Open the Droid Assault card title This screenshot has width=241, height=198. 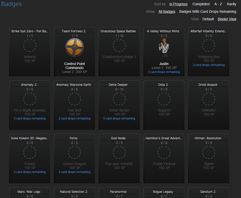pos(208,85)
